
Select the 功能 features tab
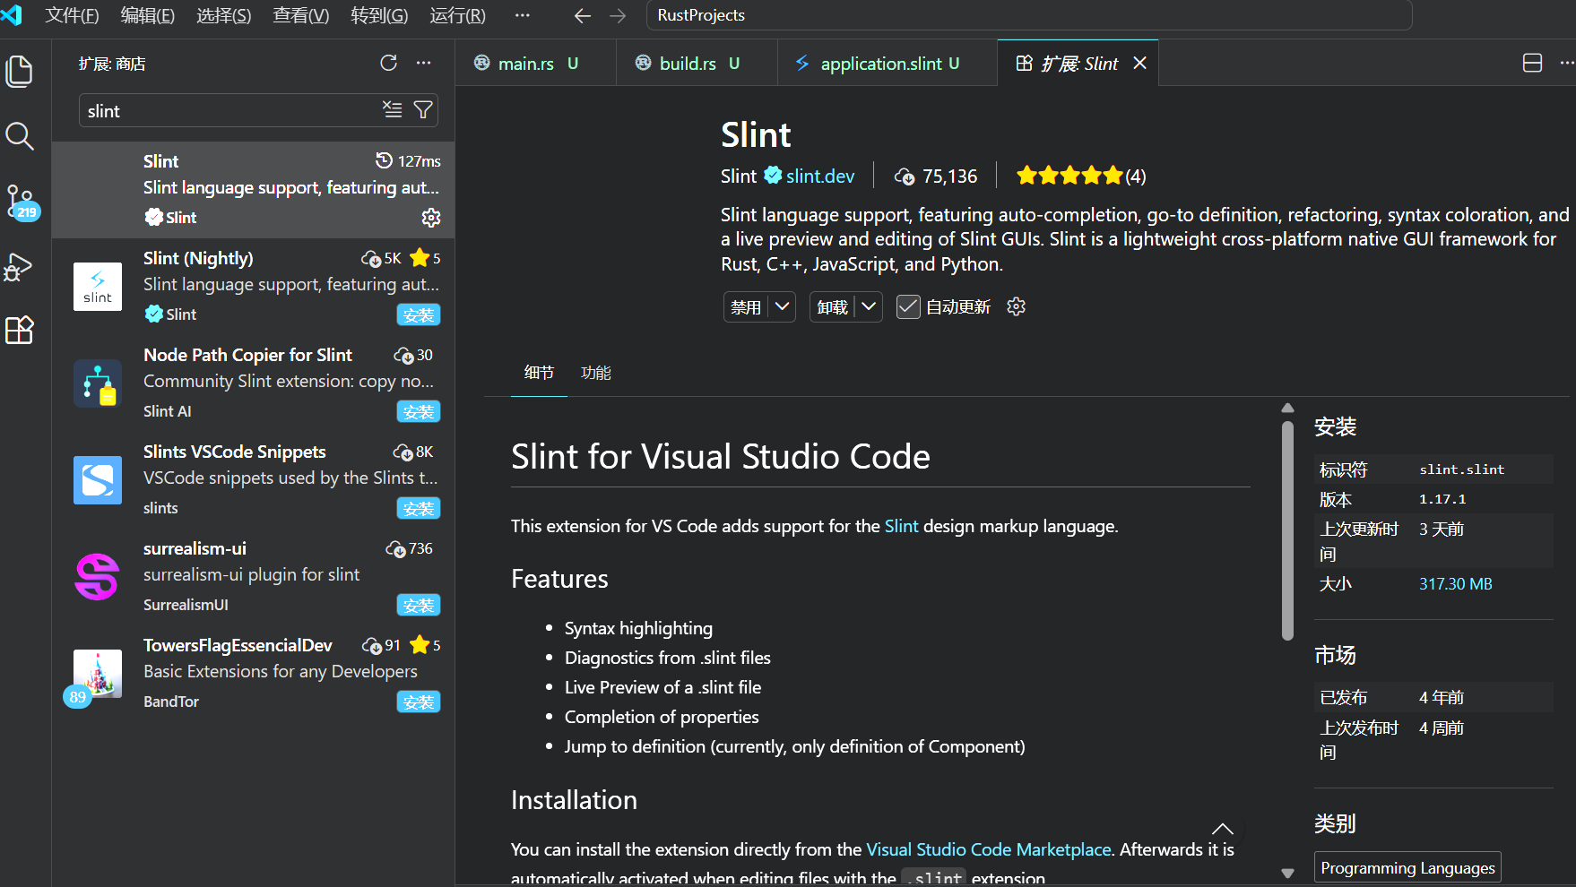[596, 373]
